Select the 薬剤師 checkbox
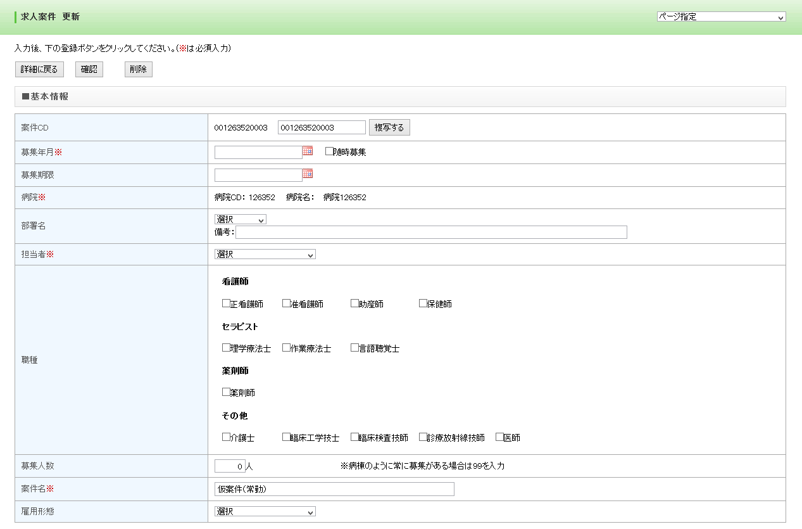This screenshot has width=802, height=529. (x=226, y=392)
